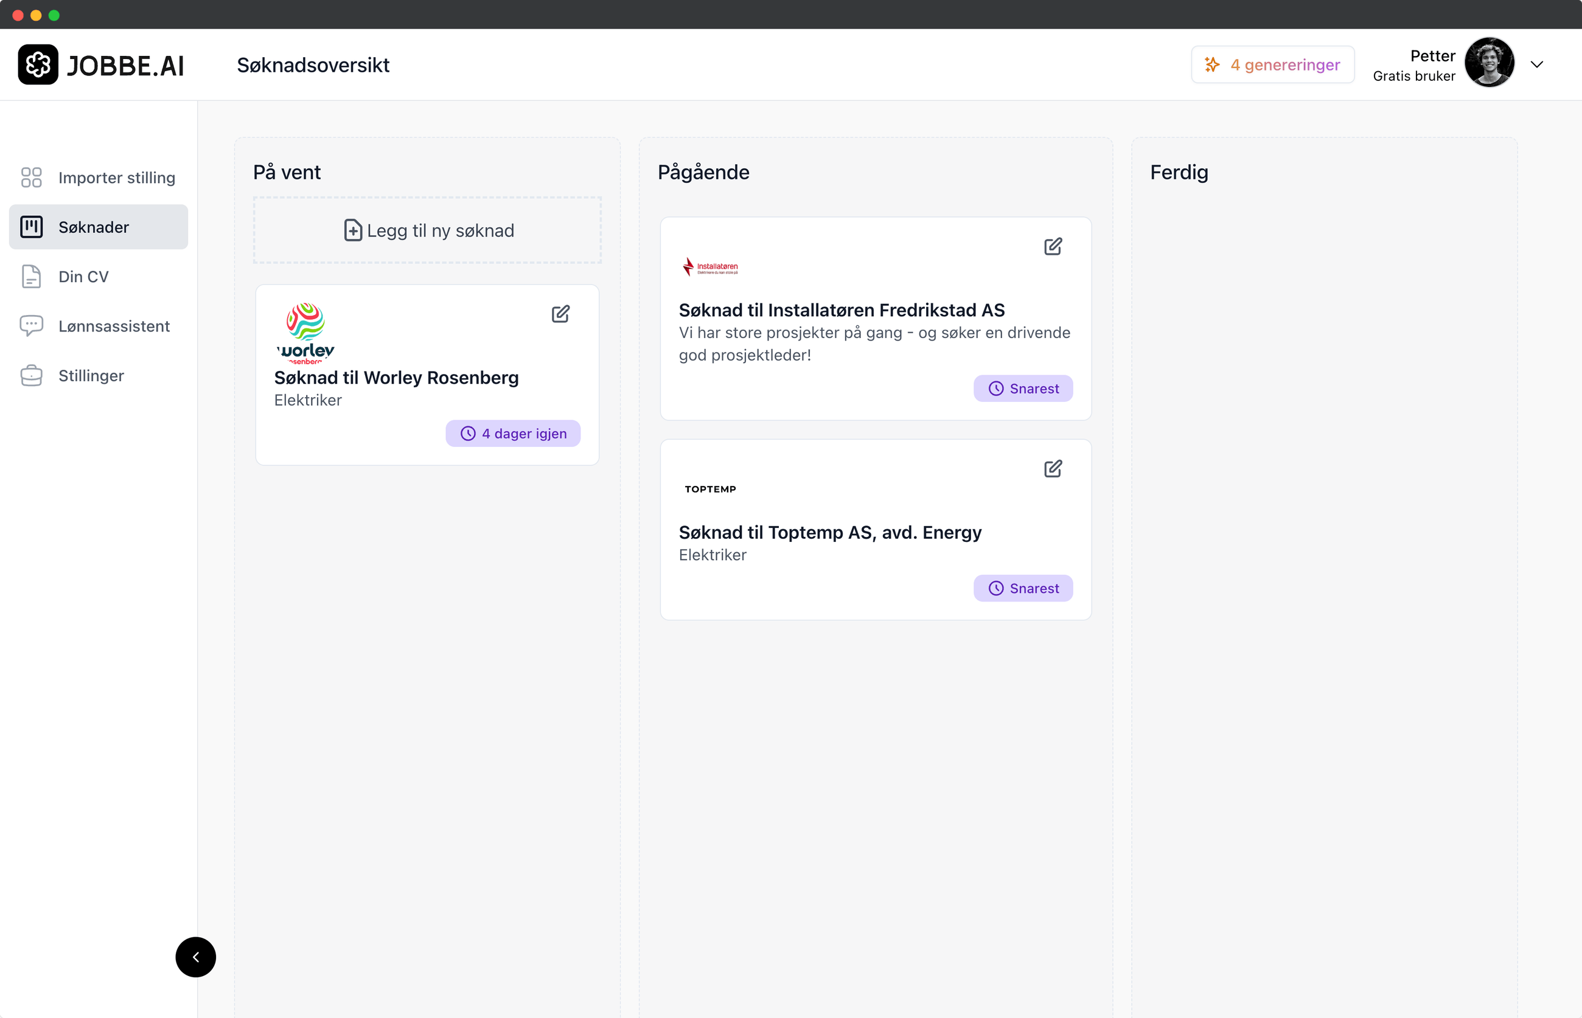Click the Jobbe.ai logo icon

click(38, 64)
